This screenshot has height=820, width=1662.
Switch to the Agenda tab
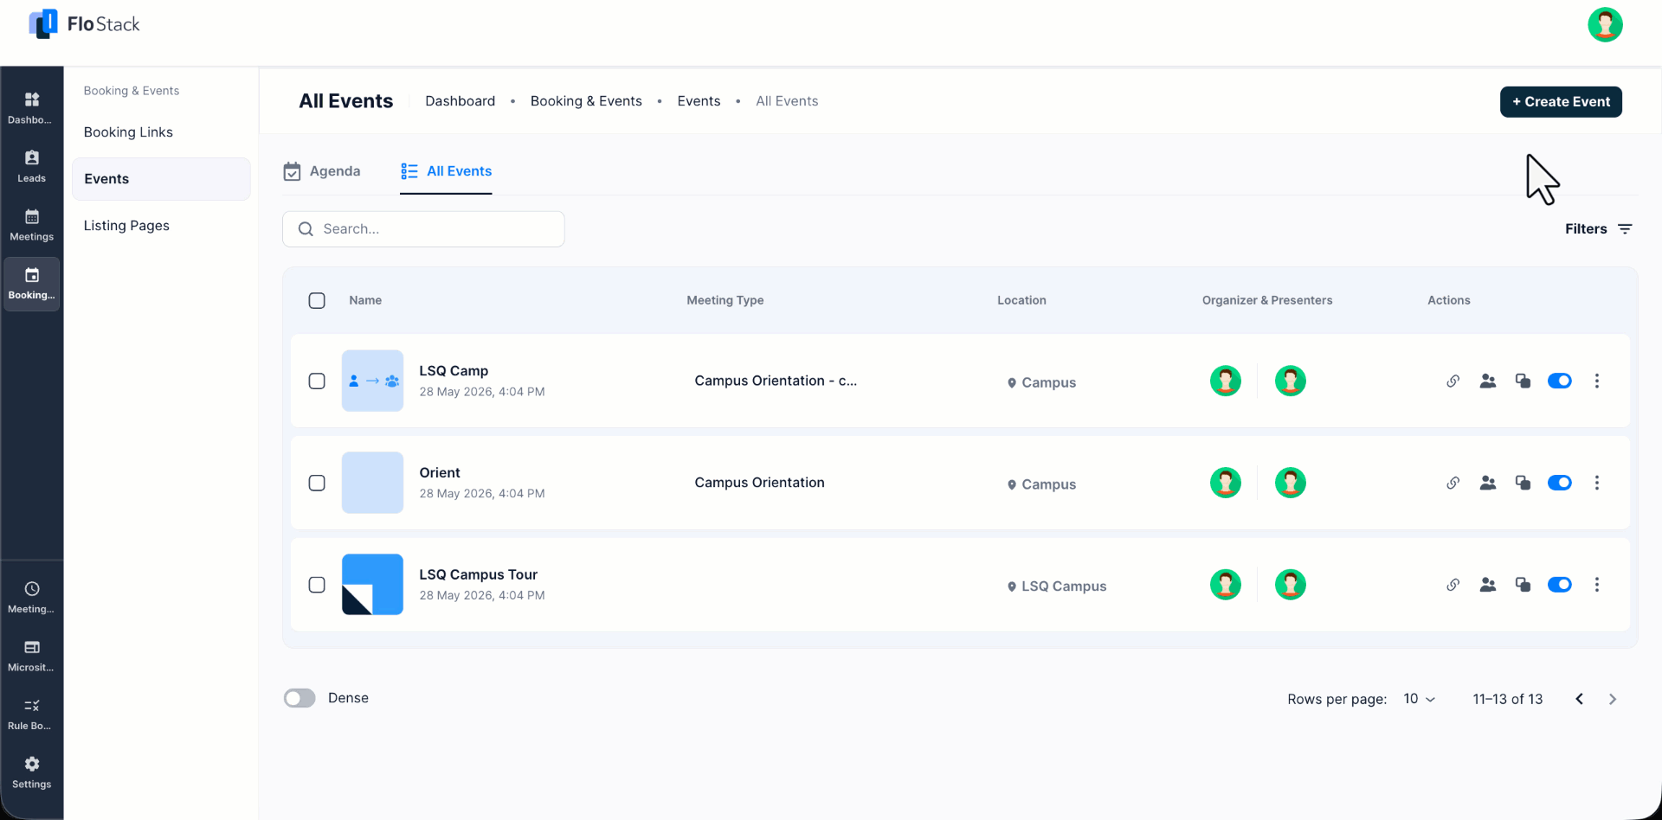coord(322,171)
